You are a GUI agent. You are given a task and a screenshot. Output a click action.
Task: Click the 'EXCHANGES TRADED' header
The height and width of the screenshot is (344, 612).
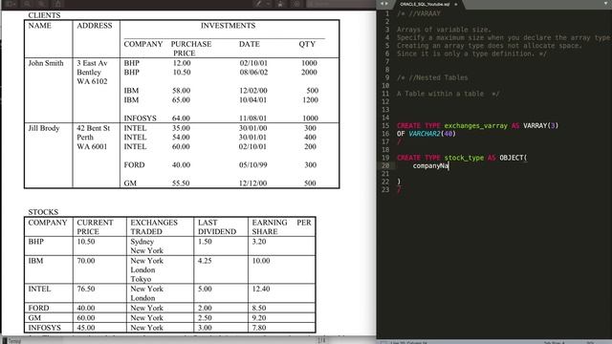(154, 227)
